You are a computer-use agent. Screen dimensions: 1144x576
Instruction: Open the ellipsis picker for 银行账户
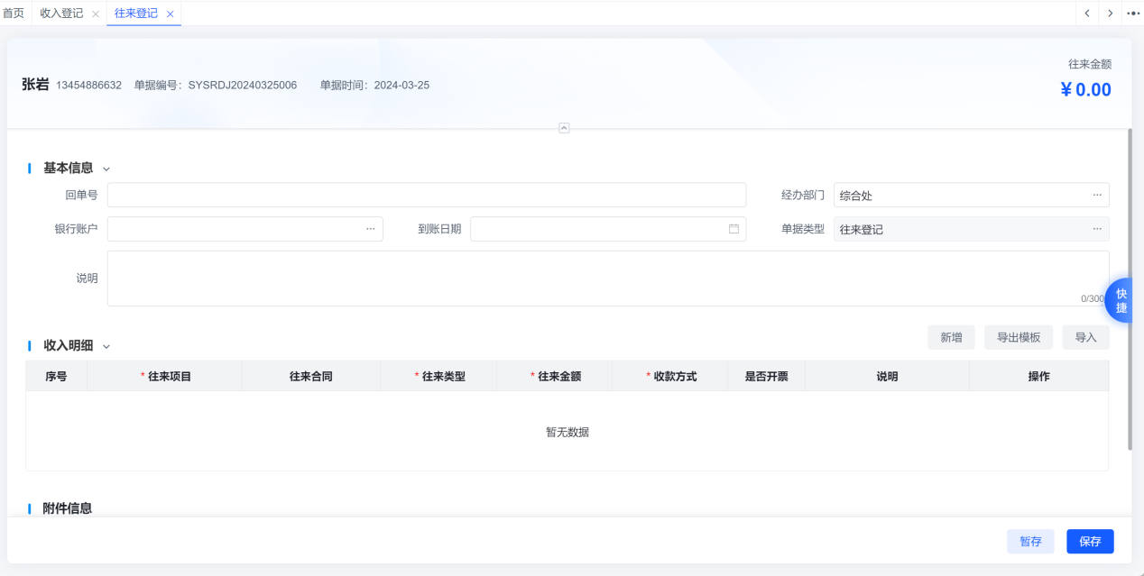[x=370, y=229]
